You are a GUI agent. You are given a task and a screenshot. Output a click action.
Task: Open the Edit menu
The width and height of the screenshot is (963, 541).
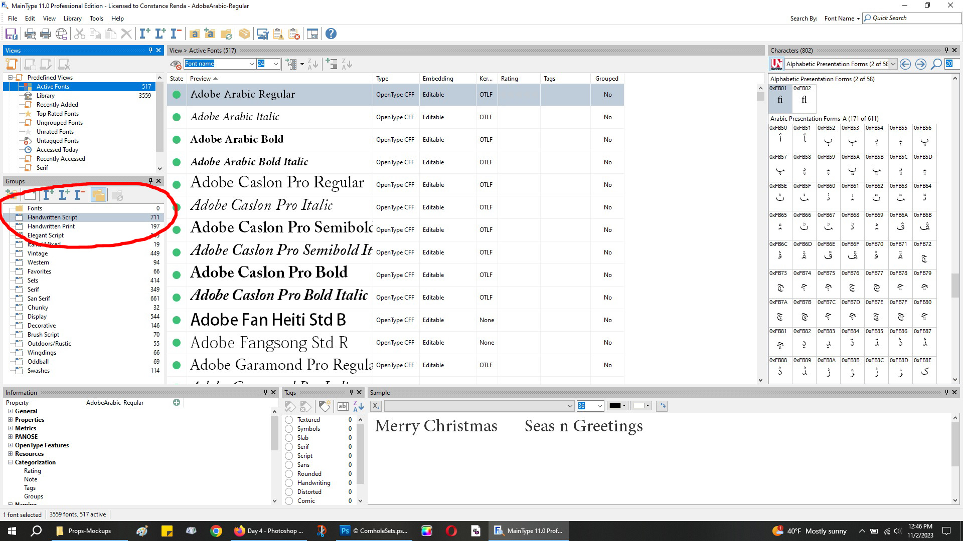click(30, 19)
